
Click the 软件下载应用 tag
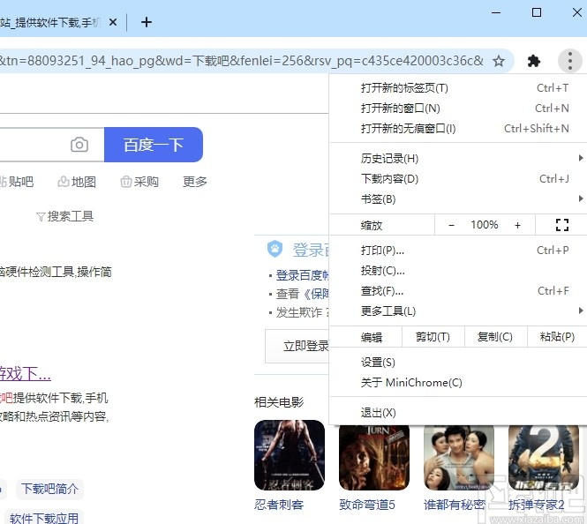click(44, 518)
